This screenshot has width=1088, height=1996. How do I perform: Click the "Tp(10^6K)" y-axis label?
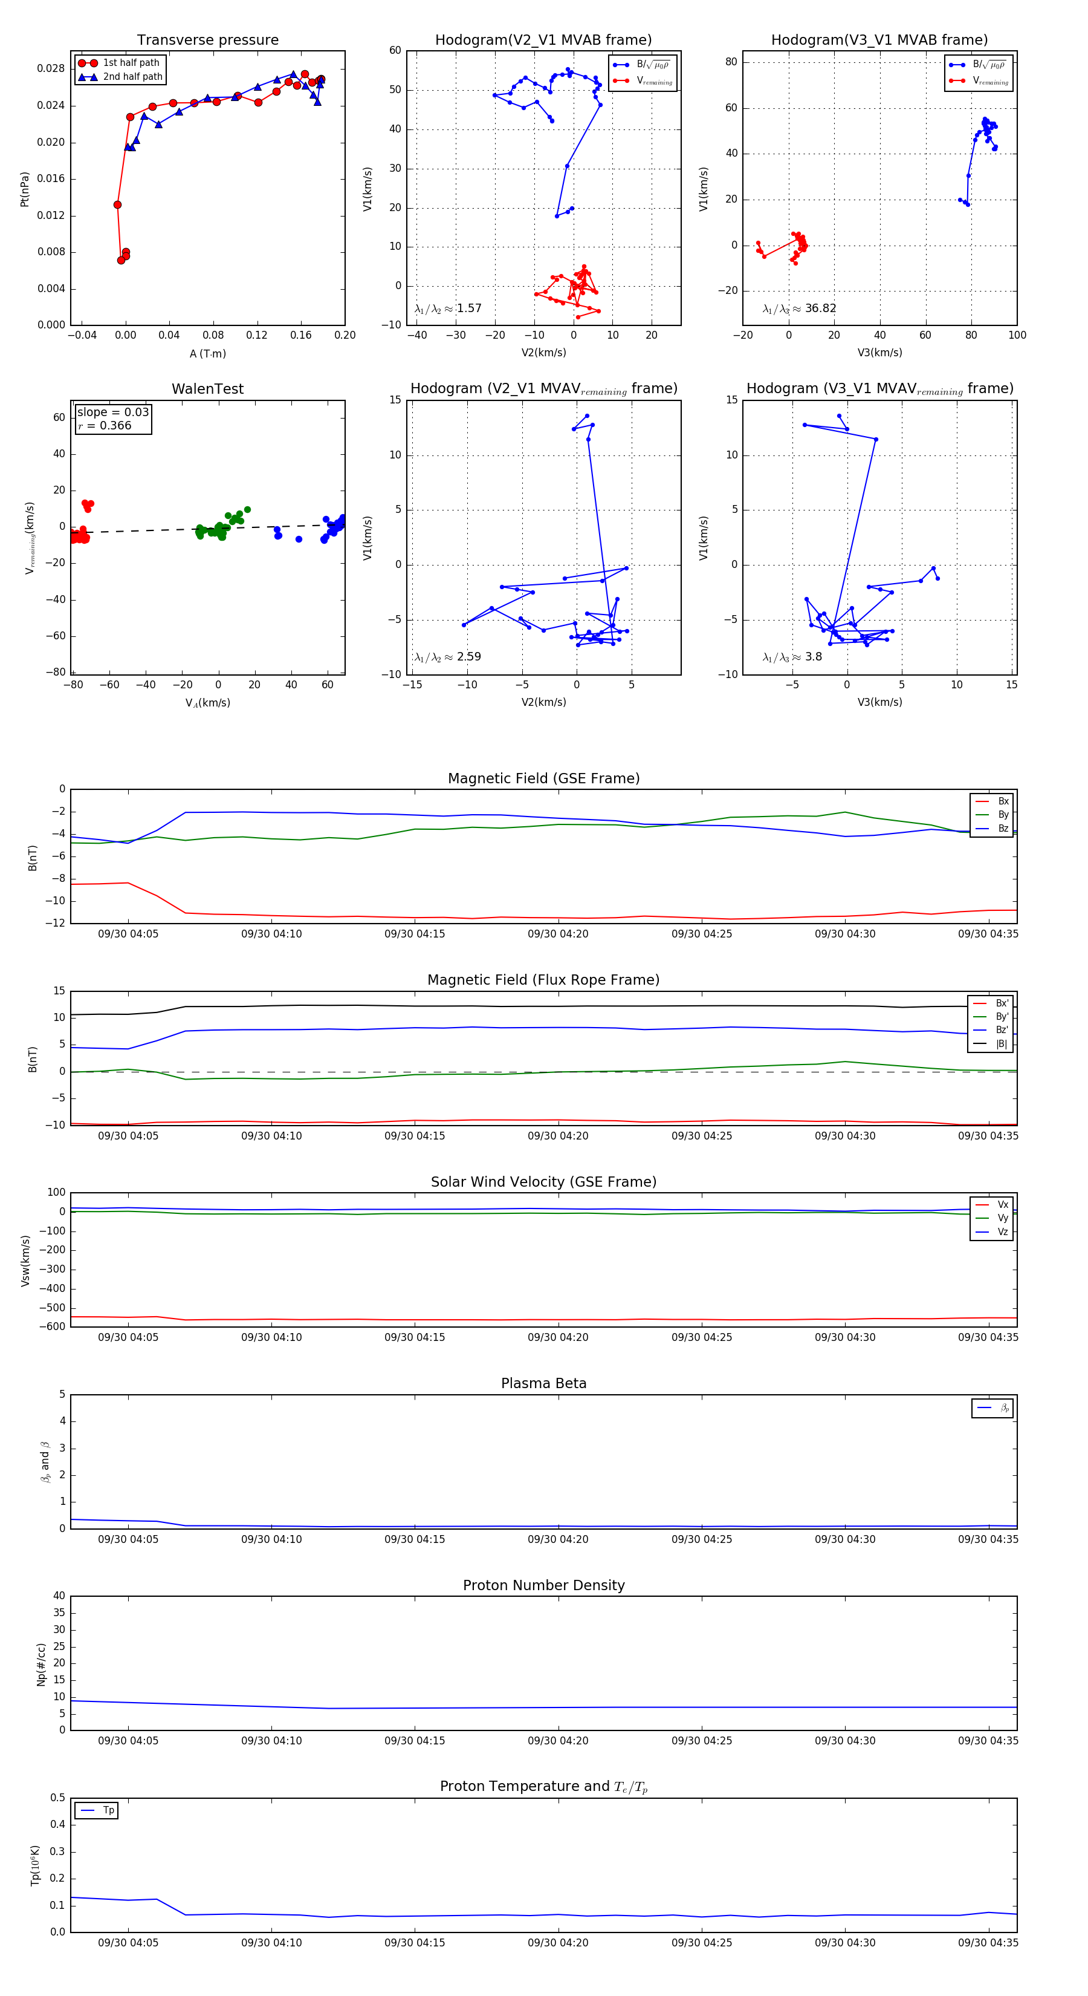(x=35, y=1865)
